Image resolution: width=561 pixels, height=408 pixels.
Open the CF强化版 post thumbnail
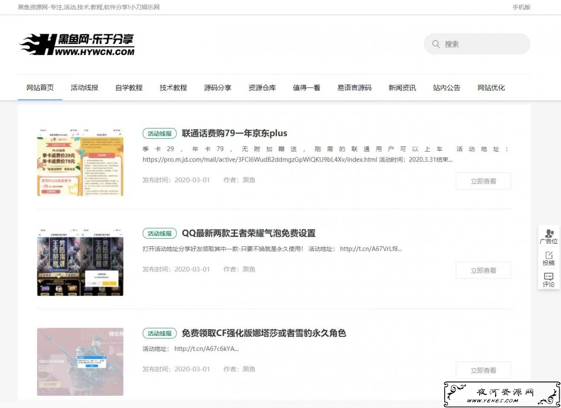pyautogui.click(x=80, y=362)
